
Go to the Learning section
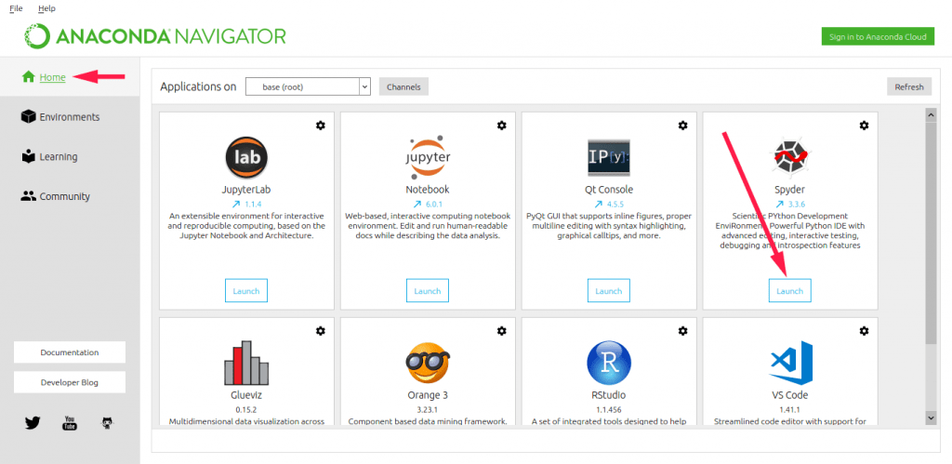[58, 157]
